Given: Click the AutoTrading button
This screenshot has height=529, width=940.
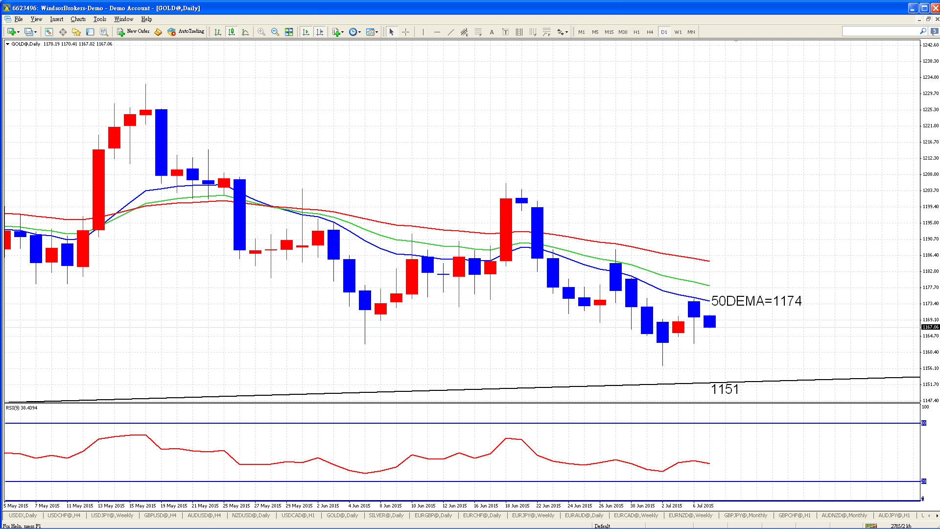Looking at the screenshot, I should click(x=186, y=32).
